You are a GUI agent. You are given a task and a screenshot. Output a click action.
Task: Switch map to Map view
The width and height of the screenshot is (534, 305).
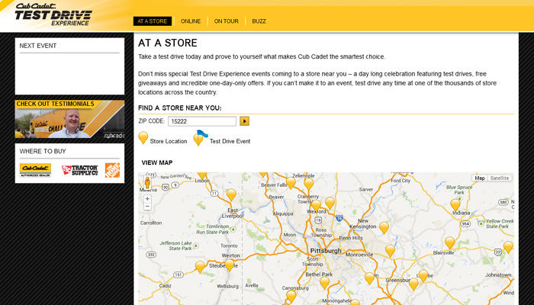point(480,178)
